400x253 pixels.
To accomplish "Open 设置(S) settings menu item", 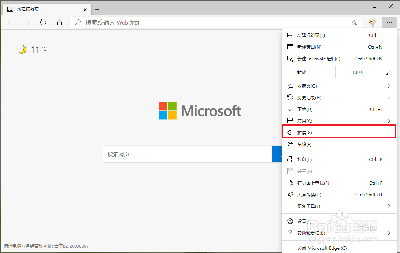I will point(339,221).
